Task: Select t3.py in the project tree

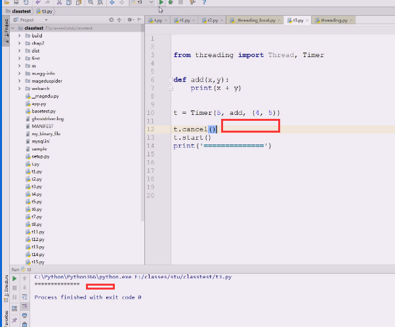Action: coord(37,187)
